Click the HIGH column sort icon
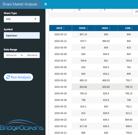Viewport: 138px width, 135px height. [110, 28]
